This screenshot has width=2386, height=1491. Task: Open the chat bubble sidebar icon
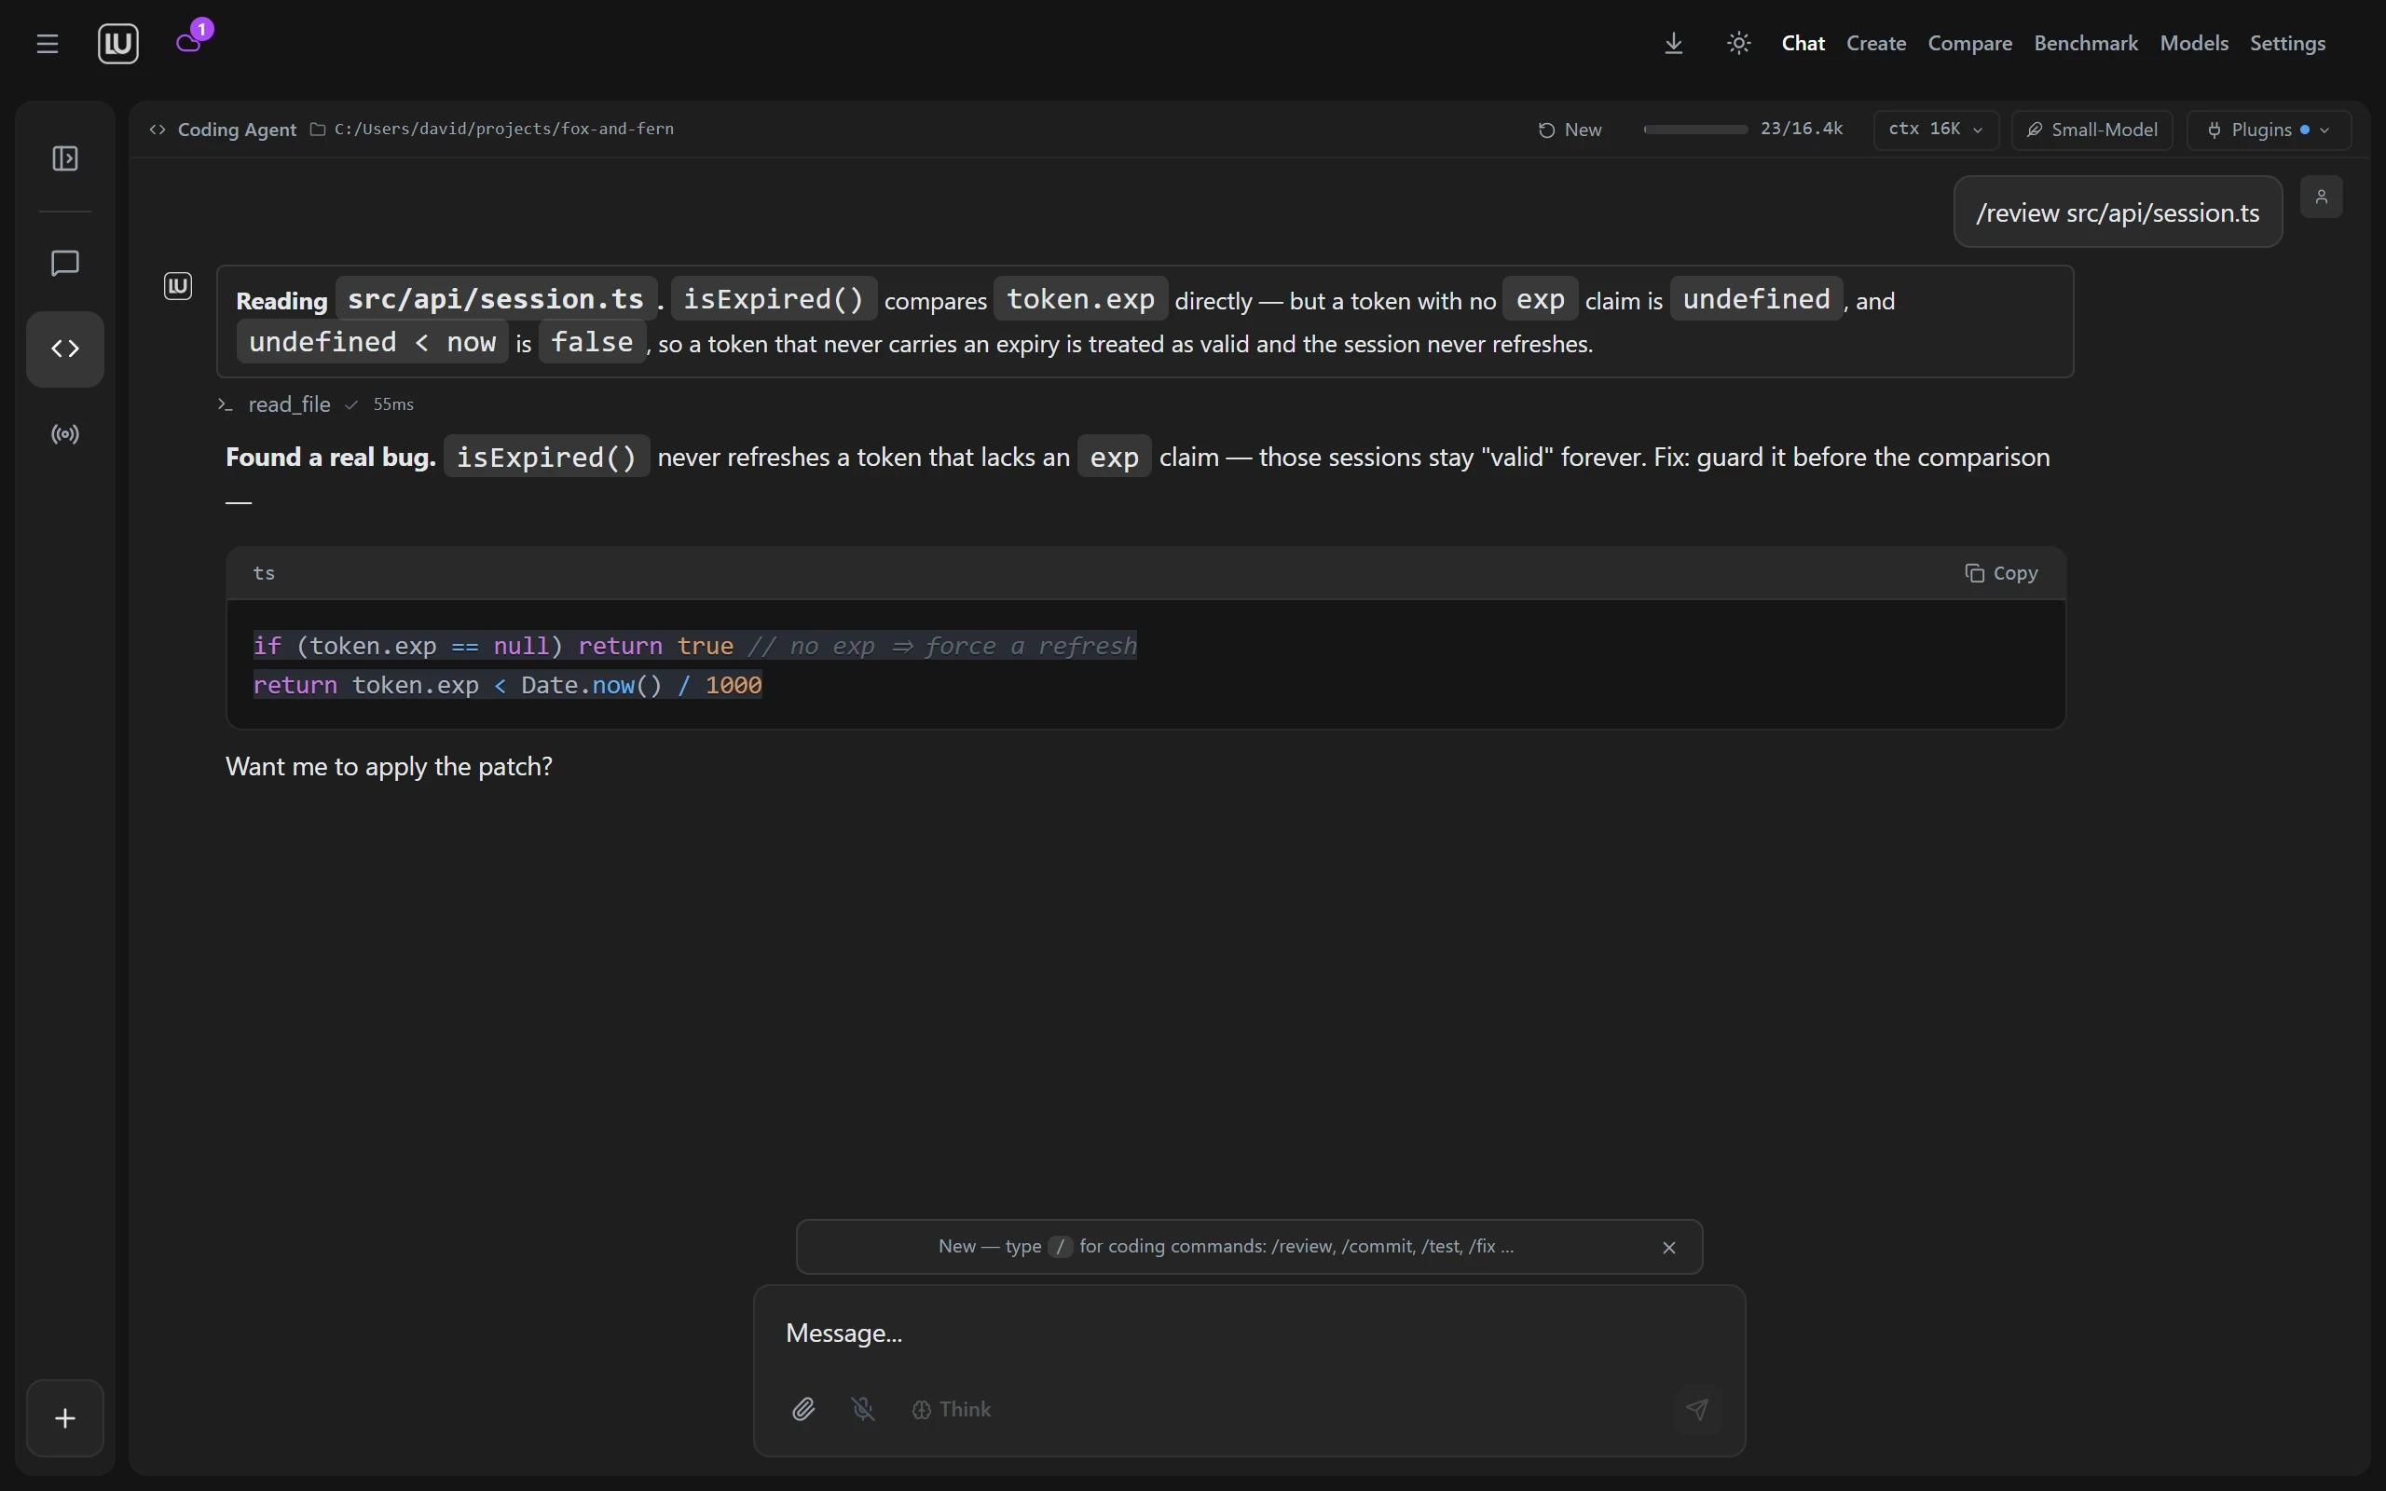65,264
